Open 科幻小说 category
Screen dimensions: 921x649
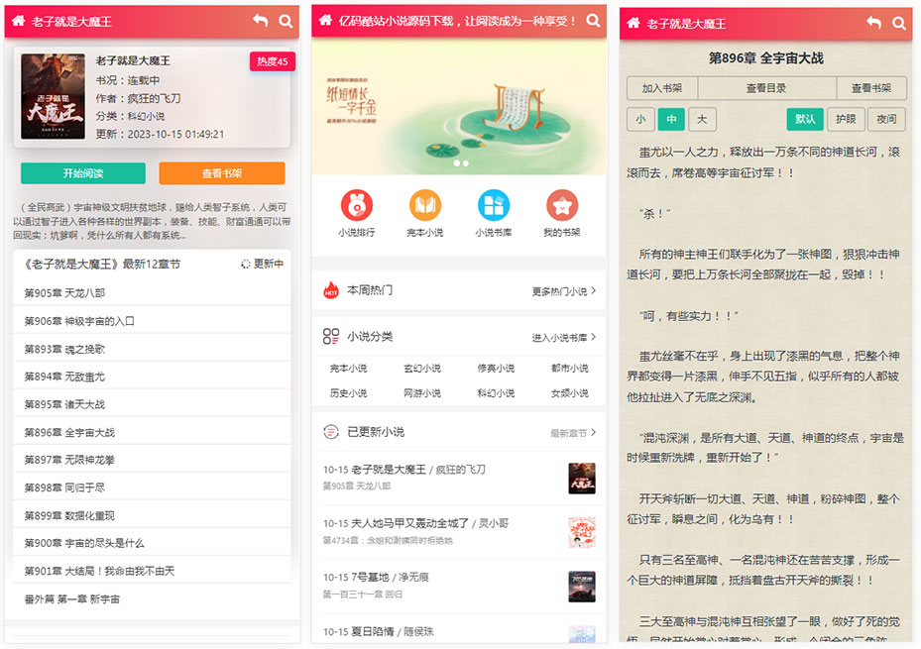497,393
